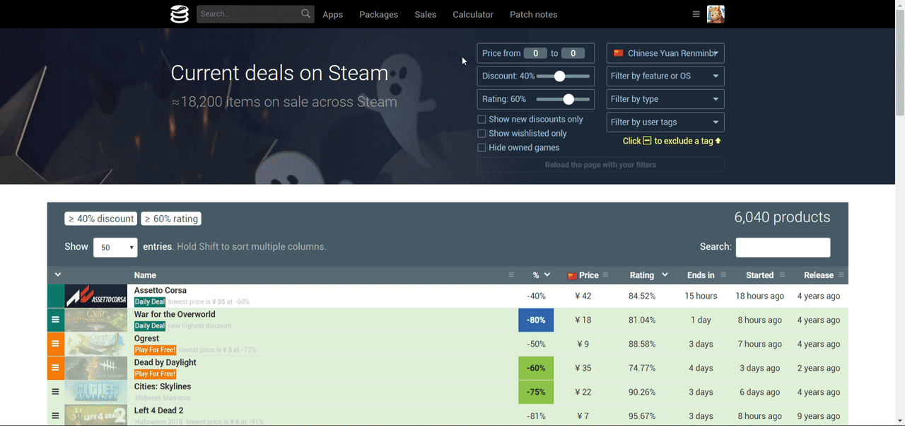Screen dimensions: 905x426
Task: Open Dead by Daylight row menu icon
Action: (56, 368)
